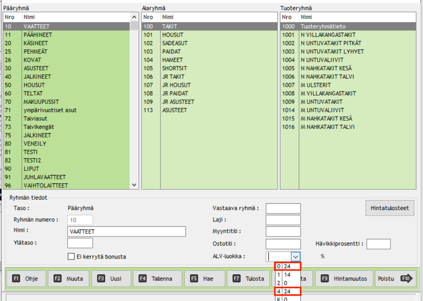Viewport: 423px width, 301px height.
Task: Select PÄÄHINEET in the Pääryhmä list
Action: tap(38, 35)
